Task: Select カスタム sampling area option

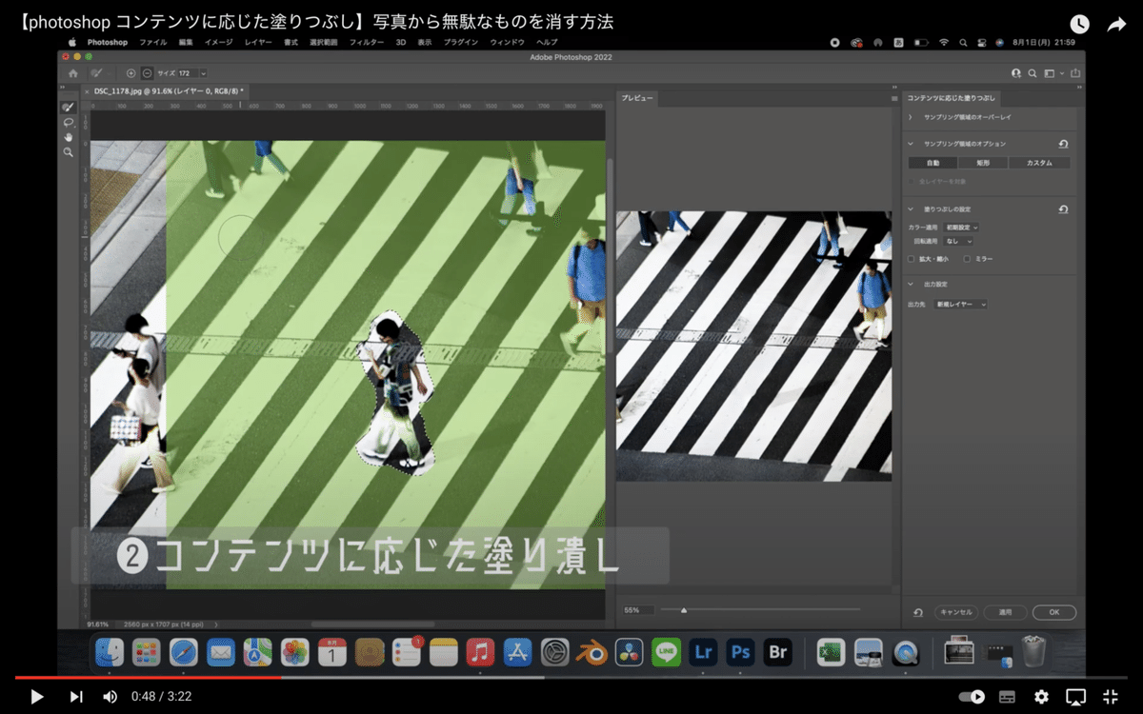Action: click(1039, 163)
